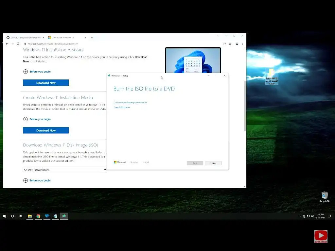The image size is (335, 251).
Task: Open the Windows Start menu
Action: pyautogui.click(x=4, y=216)
